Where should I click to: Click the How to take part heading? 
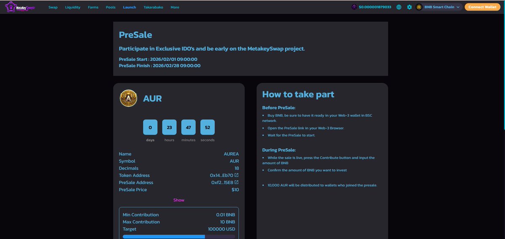pos(298,94)
